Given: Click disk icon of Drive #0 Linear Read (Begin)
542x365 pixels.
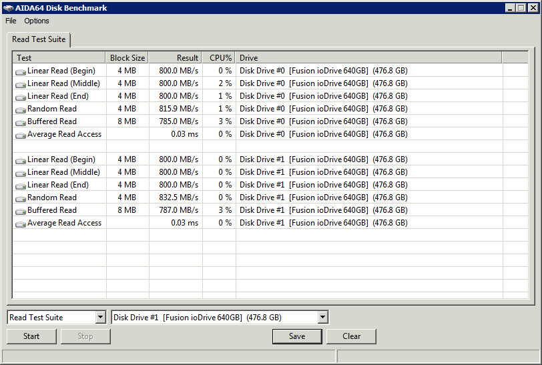Looking at the screenshot, I should pos(21,71).
